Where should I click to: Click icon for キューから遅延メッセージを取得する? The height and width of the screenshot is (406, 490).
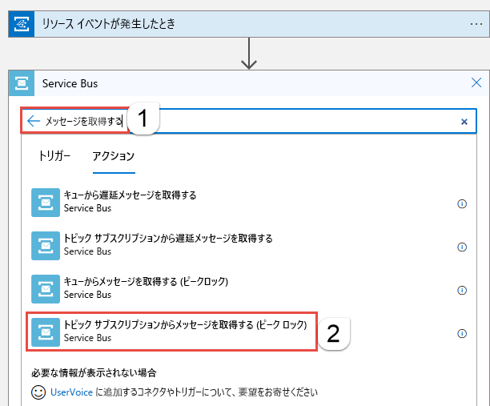tap(46, 203)
